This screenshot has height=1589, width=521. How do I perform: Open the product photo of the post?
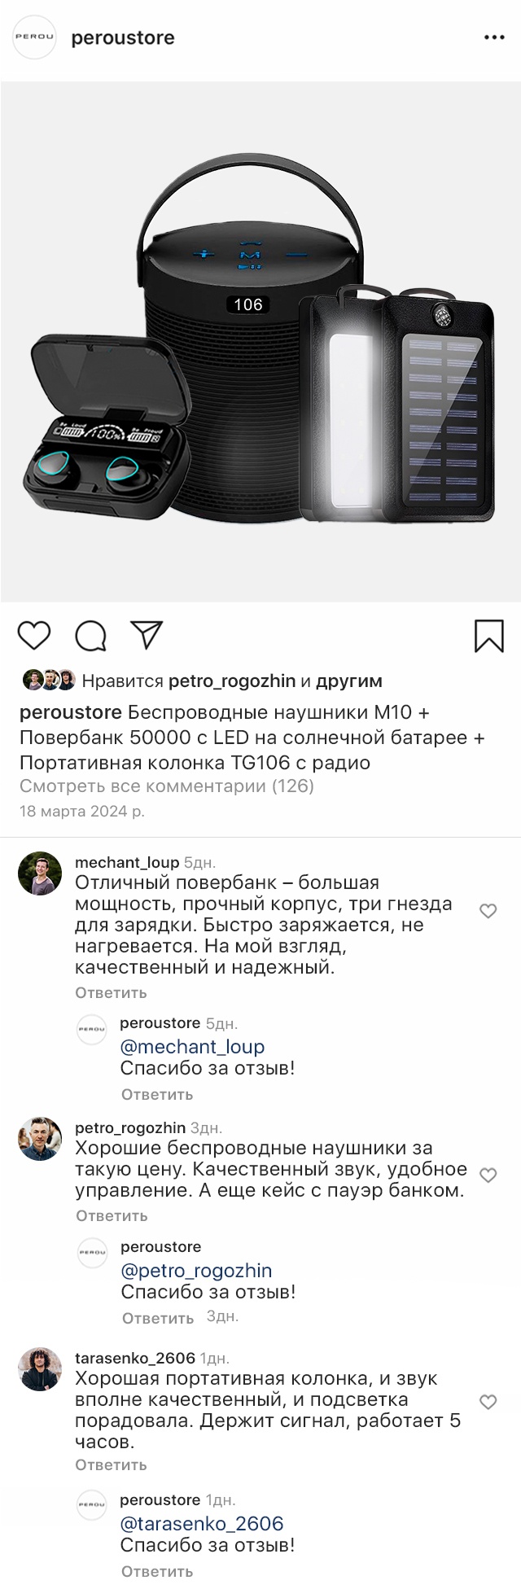(x=260, y=342)
